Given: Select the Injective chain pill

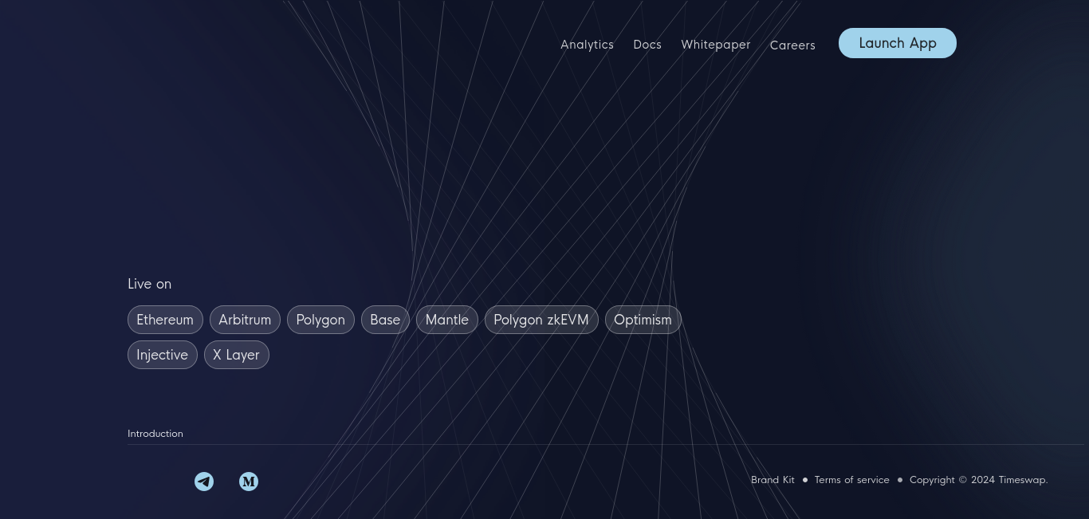Looking at the screenshot, I should click(x=163, y=355).
